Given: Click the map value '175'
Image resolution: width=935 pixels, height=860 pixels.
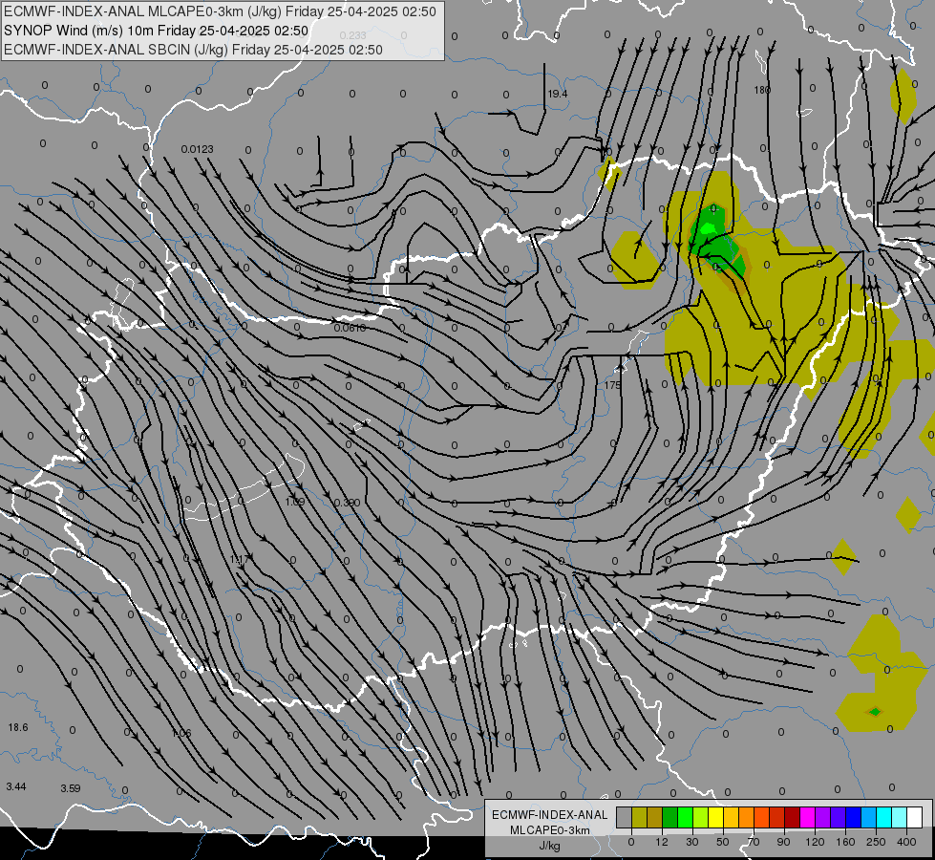Looking at the screenshot, I should pyautogui.click(x=612, y=385).
